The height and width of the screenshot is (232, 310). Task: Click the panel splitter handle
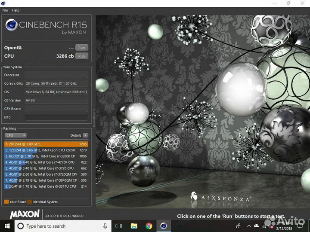point(94,118)
